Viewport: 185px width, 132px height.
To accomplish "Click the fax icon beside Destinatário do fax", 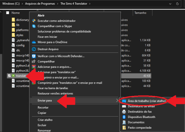I will [124, 111].
